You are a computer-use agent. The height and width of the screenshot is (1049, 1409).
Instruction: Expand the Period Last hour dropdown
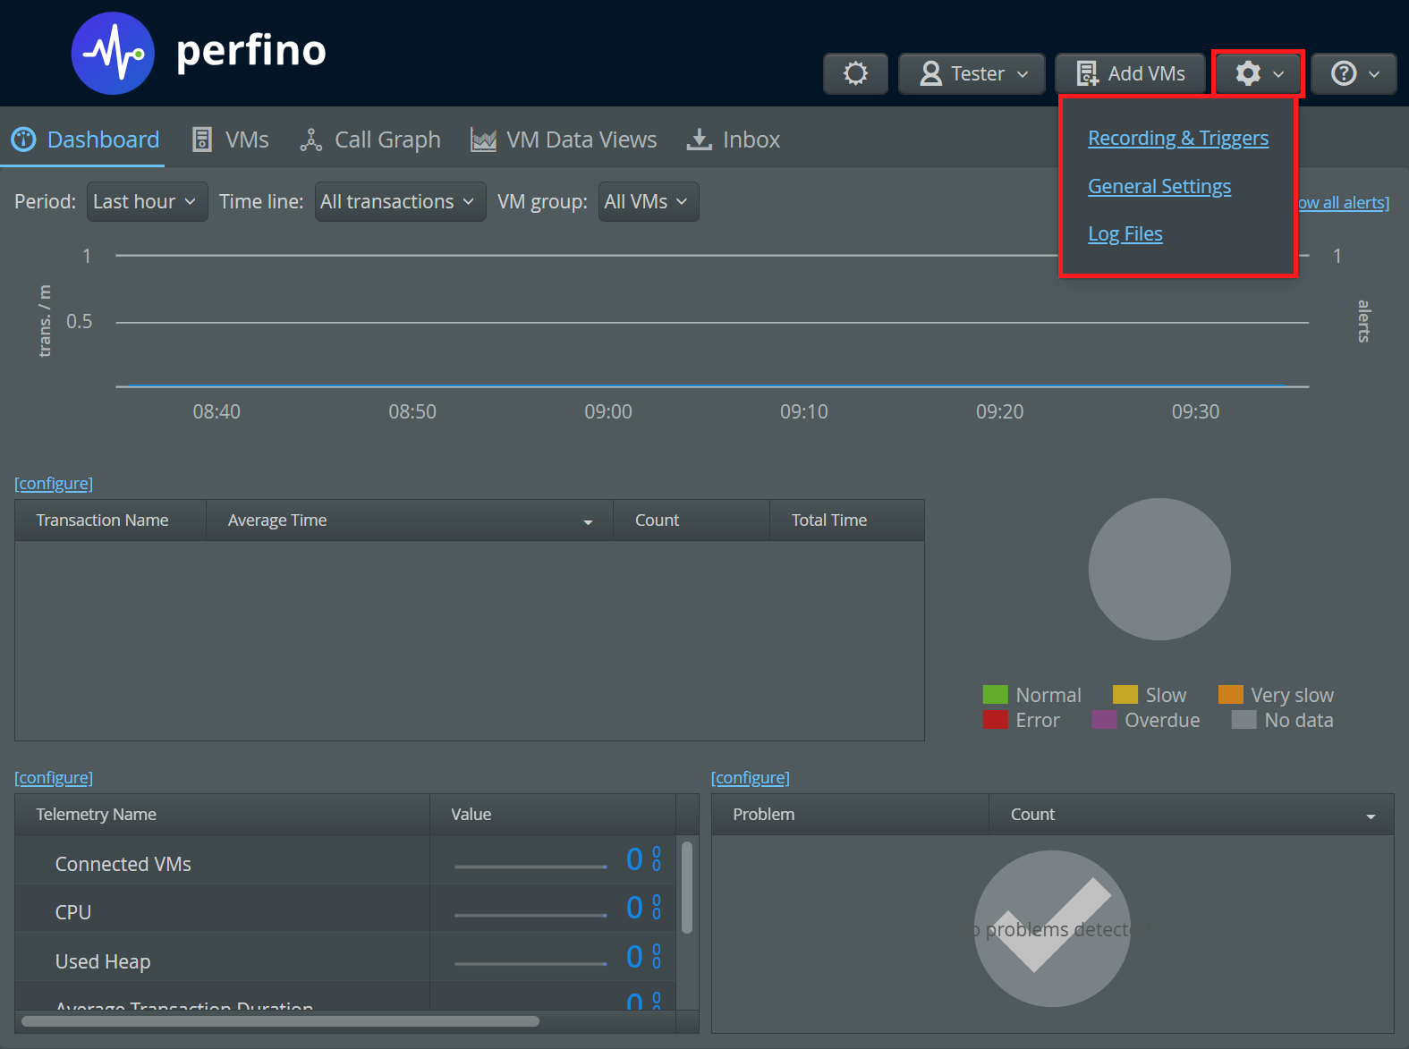click(147, 201)
